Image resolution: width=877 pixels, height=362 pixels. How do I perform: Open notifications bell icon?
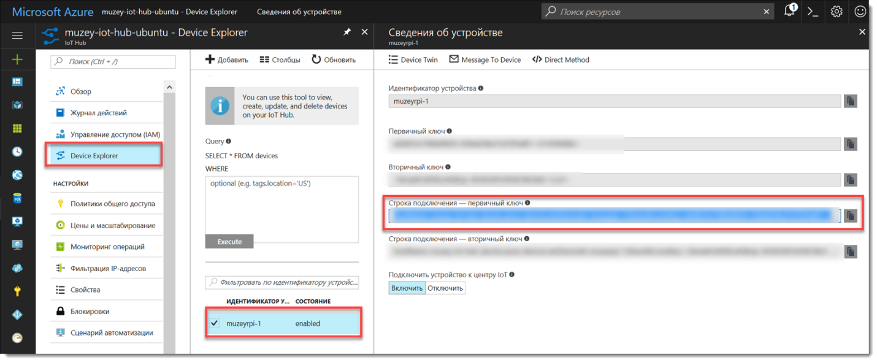point(790,11)
